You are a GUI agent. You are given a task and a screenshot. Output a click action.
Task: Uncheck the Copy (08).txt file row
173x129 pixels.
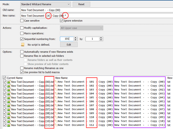[5, 113]
